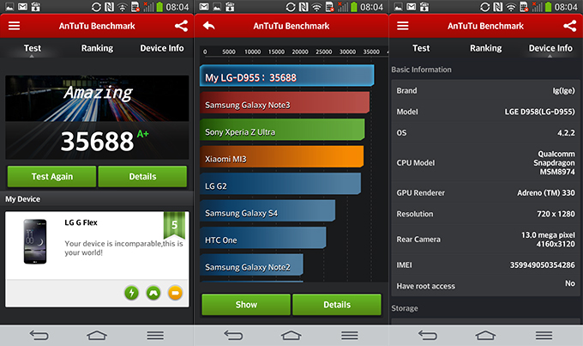Screen dimensions: 583x346
Task: Tap Model row showing LGE D958(LG-D955)
Action: pos(485,112)
